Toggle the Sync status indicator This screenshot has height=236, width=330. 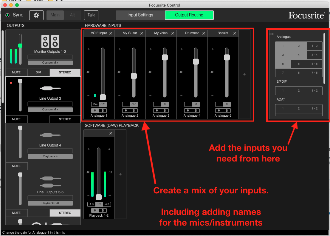coord(7,15)
